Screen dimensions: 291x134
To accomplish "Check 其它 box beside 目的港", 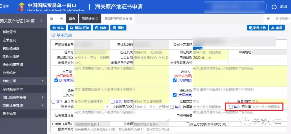I will pos(231,107).
